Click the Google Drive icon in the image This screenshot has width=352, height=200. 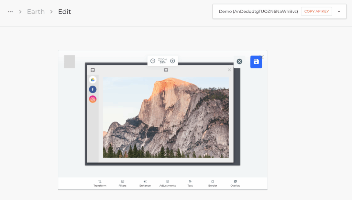(93, 80)
